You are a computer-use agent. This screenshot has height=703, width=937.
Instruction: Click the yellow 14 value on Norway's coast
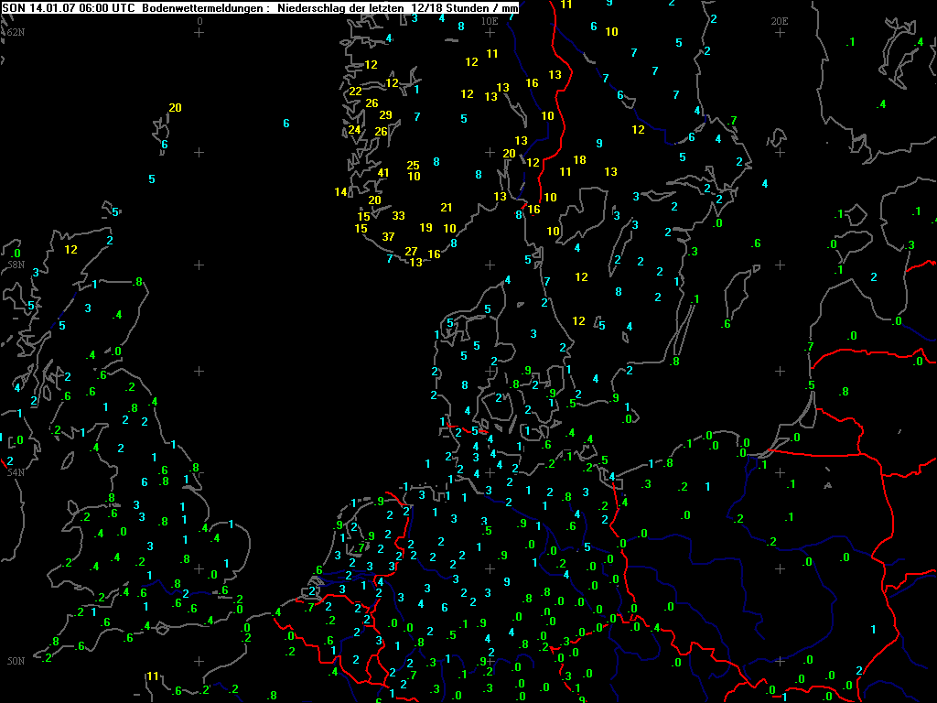pyautogui.click(x=340, y=192)
